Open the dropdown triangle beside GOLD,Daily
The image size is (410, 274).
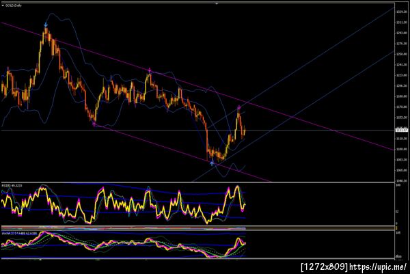pyautogui.click(x=3, y=5)
